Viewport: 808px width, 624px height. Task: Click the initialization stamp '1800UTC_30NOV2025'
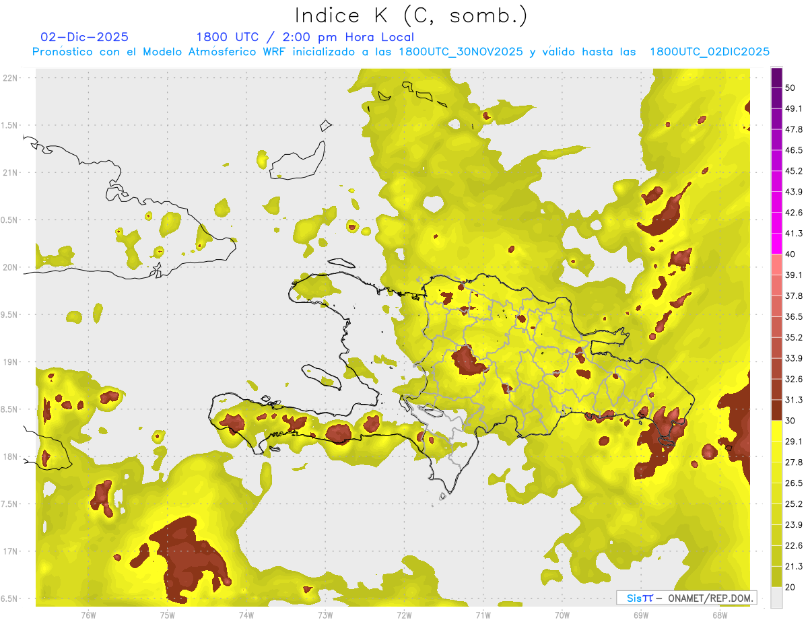click(461, 52)
